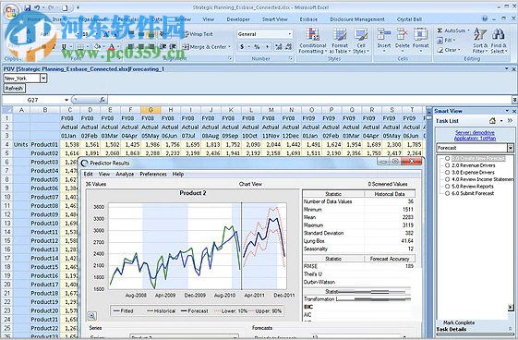Open the Forecast task list dropdown
518x340 pixels.
pos(511,148)
